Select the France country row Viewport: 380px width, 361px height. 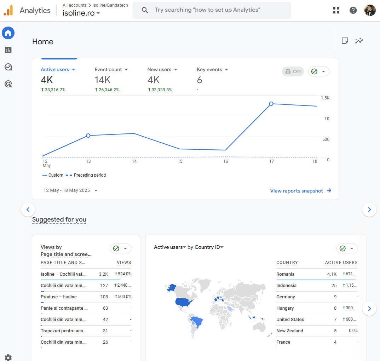[317, 342]
